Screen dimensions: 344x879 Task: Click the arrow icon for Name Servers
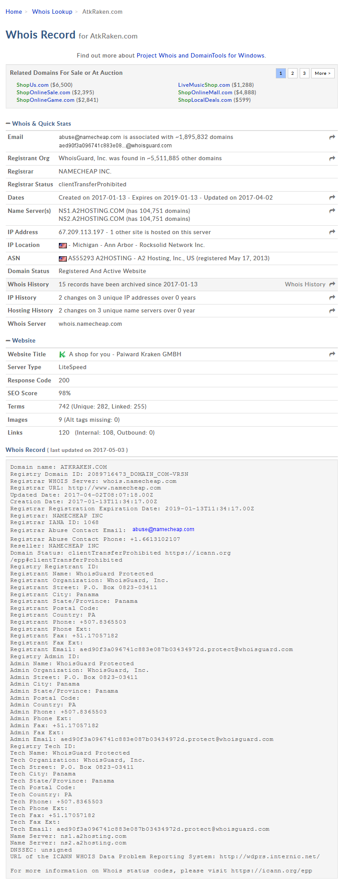click(x=332, y=211)
